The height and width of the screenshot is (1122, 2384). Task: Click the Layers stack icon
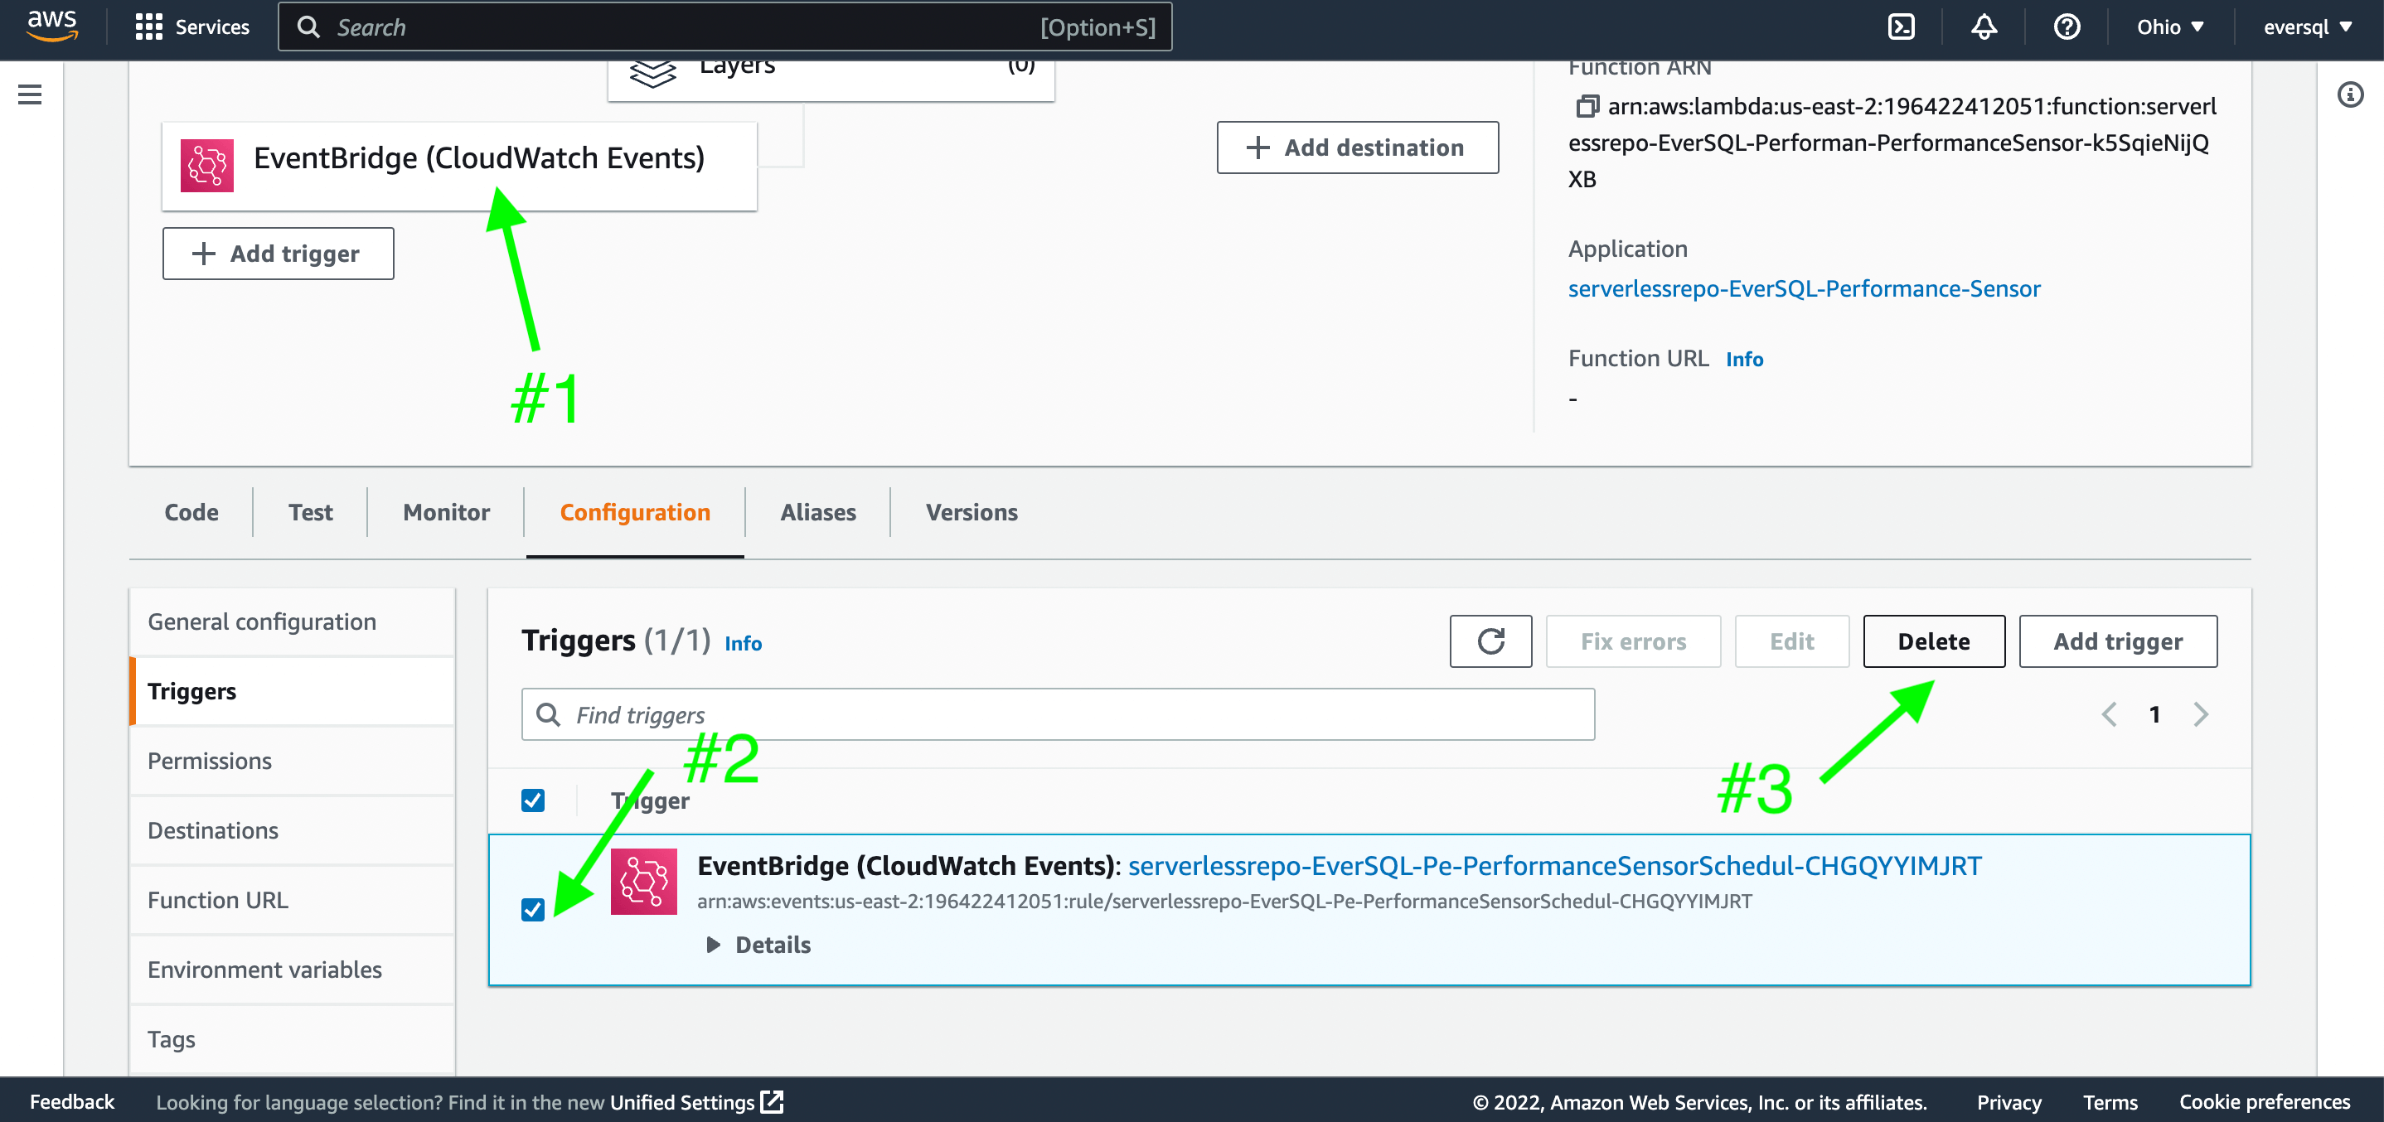click(652, 72)
